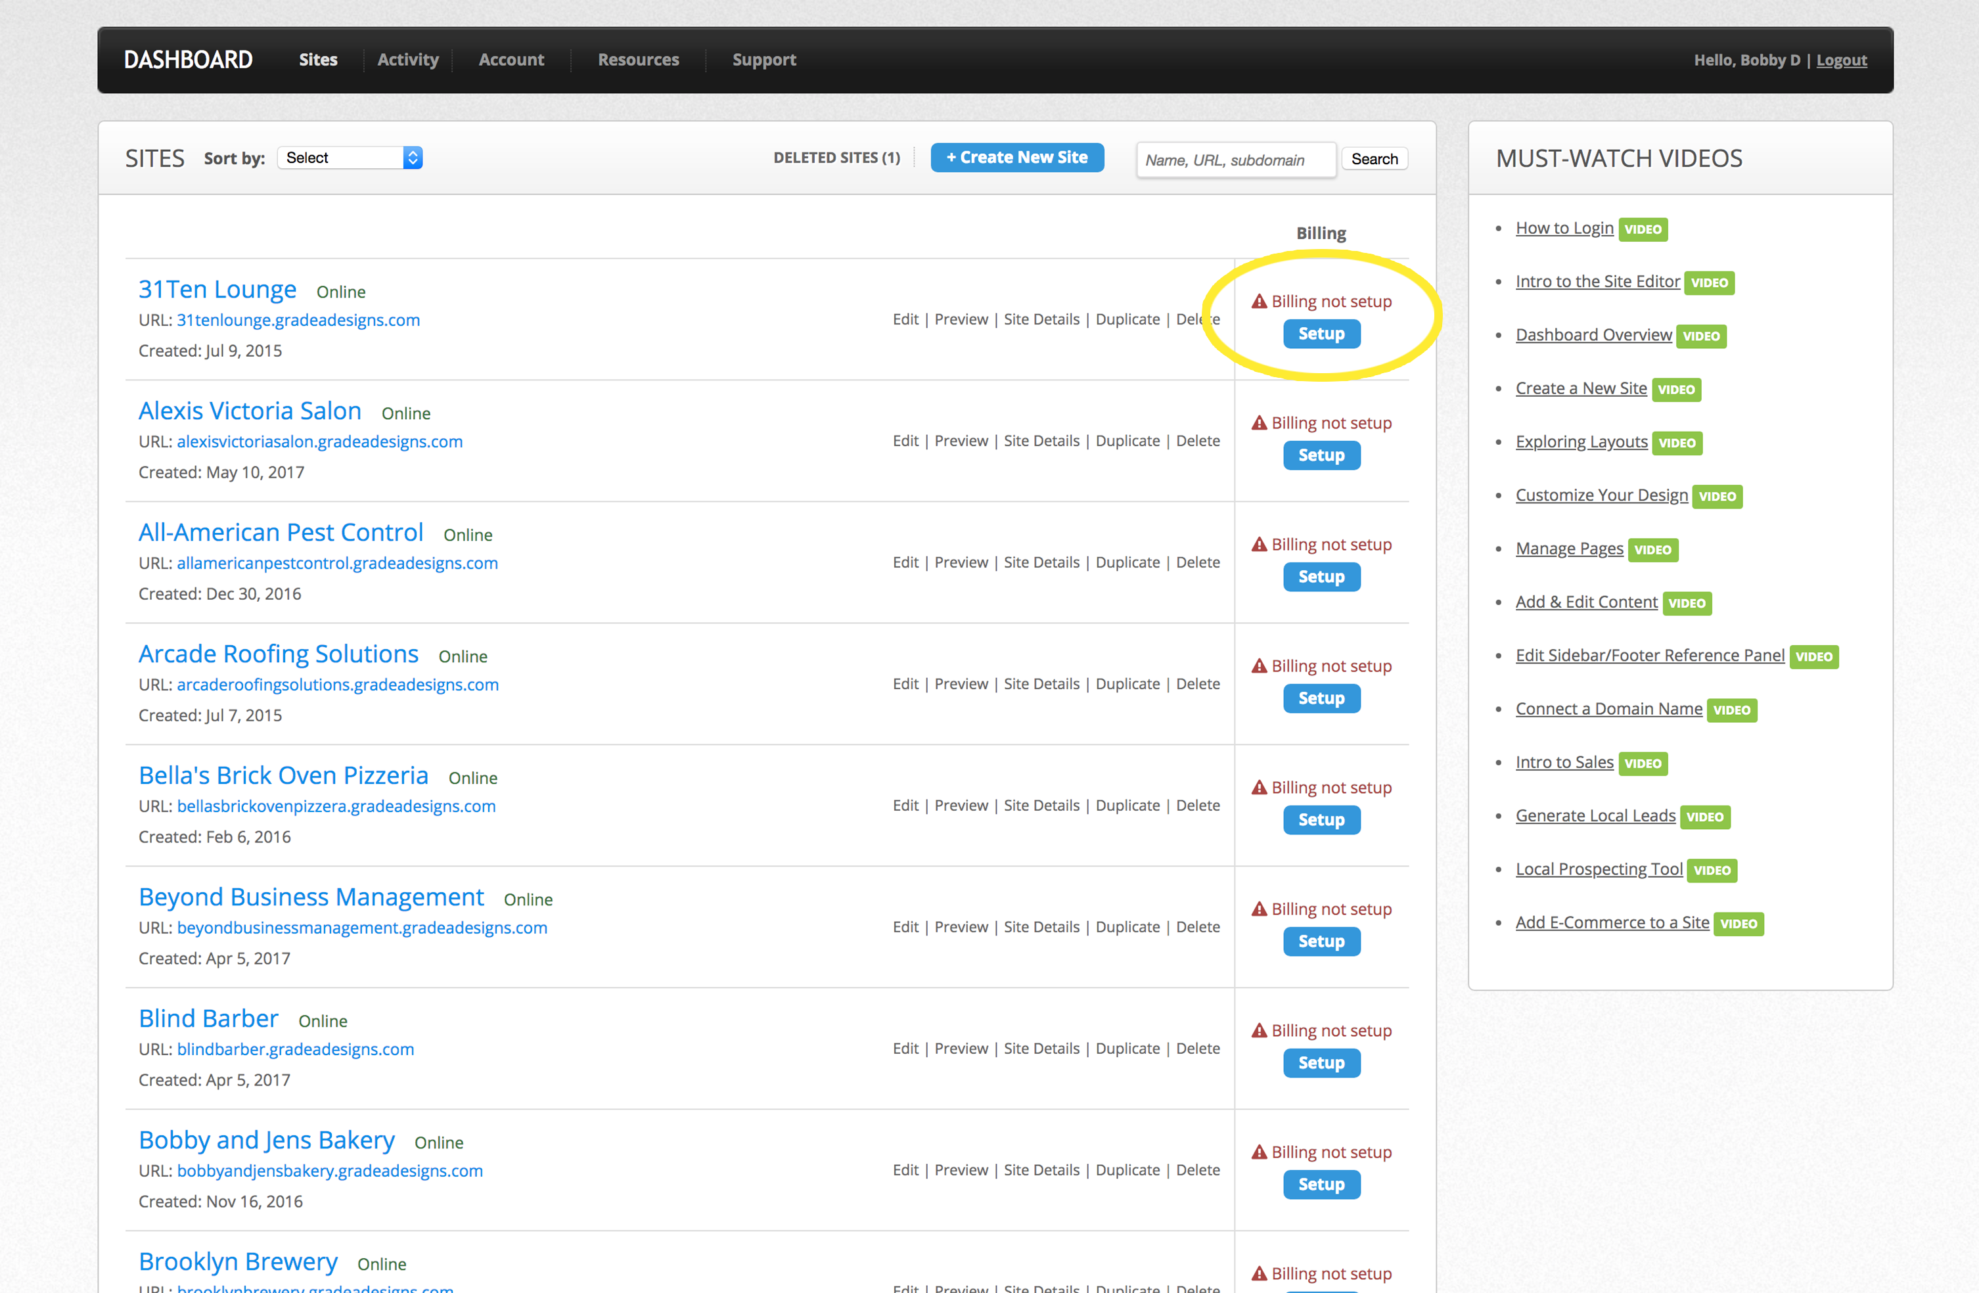Click Setup billing for 31Ten Lounge
The width and height of the screenshot is (1979, 1293).
coord(1321,334)
